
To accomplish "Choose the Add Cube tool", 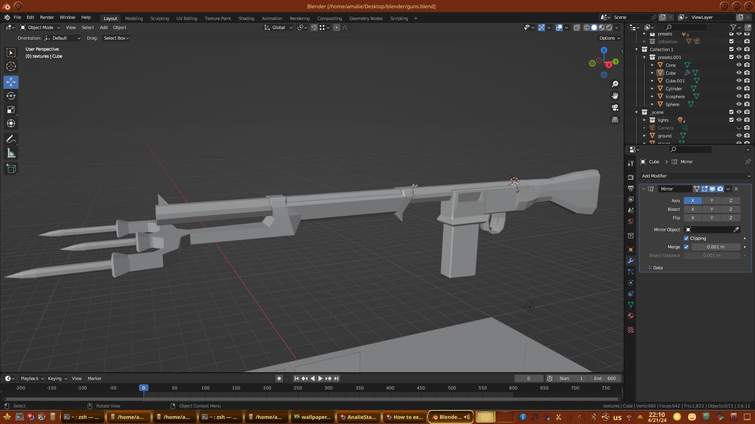I will [x=11, y=169].
